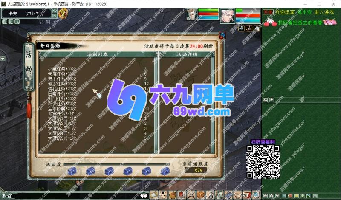Click the white horse mount icon in toolbar

click(219, 195)
